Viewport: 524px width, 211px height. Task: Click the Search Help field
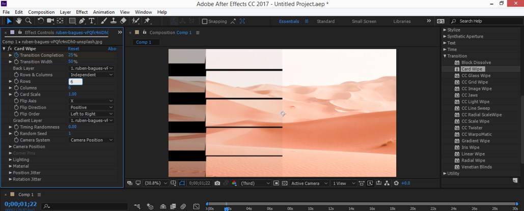[x=485, y=21]
